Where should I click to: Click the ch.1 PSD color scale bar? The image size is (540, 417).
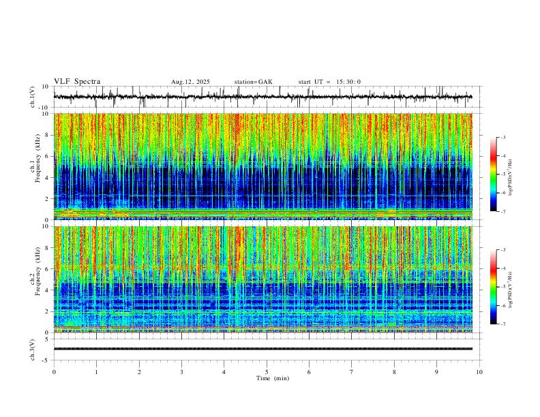(493, 174)
